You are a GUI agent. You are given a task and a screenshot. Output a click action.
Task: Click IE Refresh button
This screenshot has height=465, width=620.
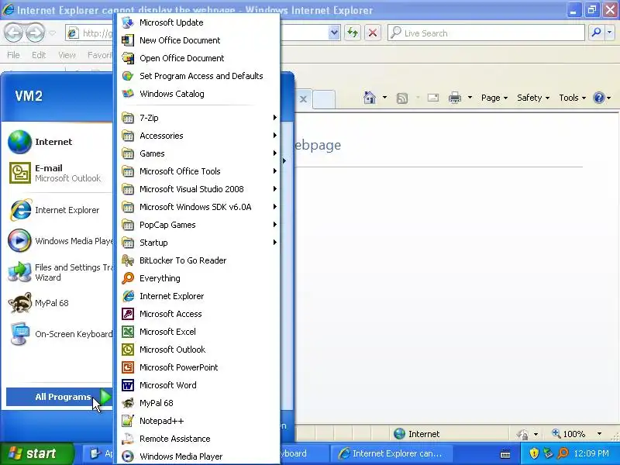pos(353,33)
